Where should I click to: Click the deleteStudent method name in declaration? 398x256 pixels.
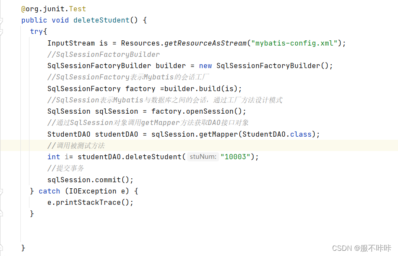point(101,20)
